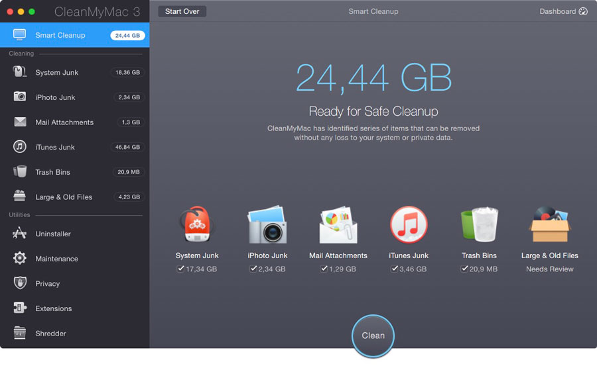Screen dimensions: 597x366
Task: Select iPhoto Junk camera icon in sidebar
Action: (19, 97)
